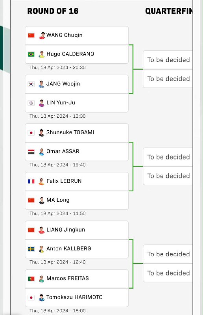Viewport: 203px width, 315px height.
Task: Click Egypt flag next to Omar ASSAR
Action: pyautogui.click(x=31, y=152)
